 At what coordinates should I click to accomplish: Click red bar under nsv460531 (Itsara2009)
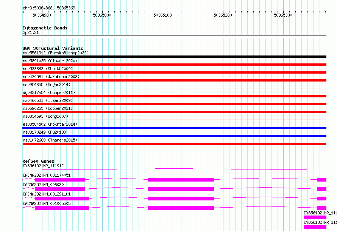(174, 104)
